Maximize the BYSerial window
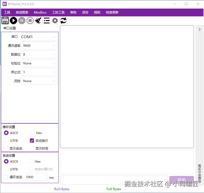 pyautogui.click(x=186, y=4)
